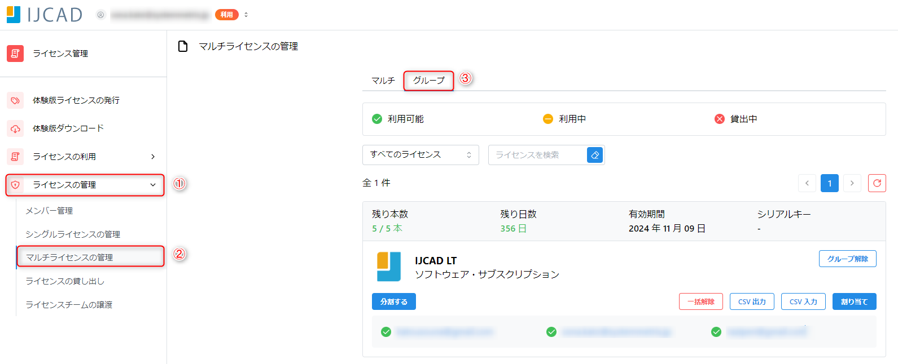The width and height of the screenshot is (898, 364).
Task: Click the 2024 年 11 月 09 日 date
Action: pos(667,229)
